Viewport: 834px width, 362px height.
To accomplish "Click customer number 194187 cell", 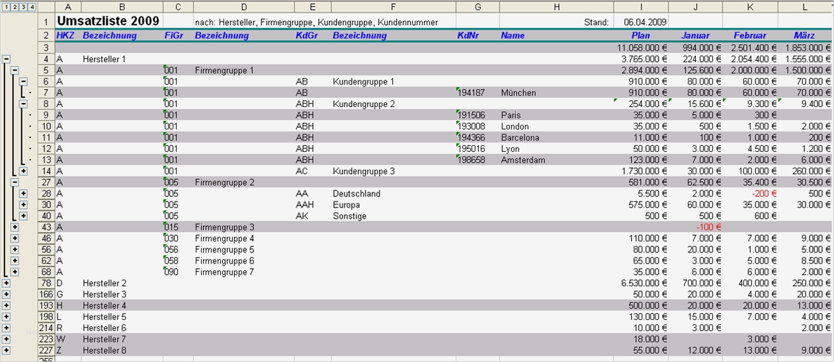I will (478, 92).
